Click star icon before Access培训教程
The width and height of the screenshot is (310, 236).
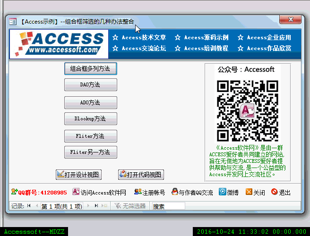click(x=178, y=48)
